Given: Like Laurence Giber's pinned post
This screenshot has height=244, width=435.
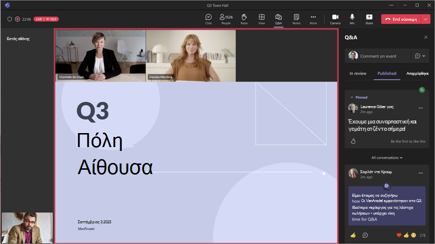Looking at the screenshot, I should tap(353, 141).
